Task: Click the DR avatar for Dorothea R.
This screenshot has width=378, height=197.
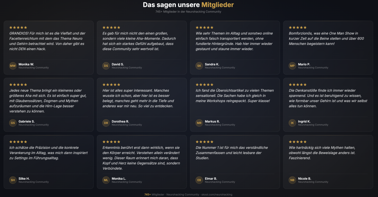Action: [106, 123]
